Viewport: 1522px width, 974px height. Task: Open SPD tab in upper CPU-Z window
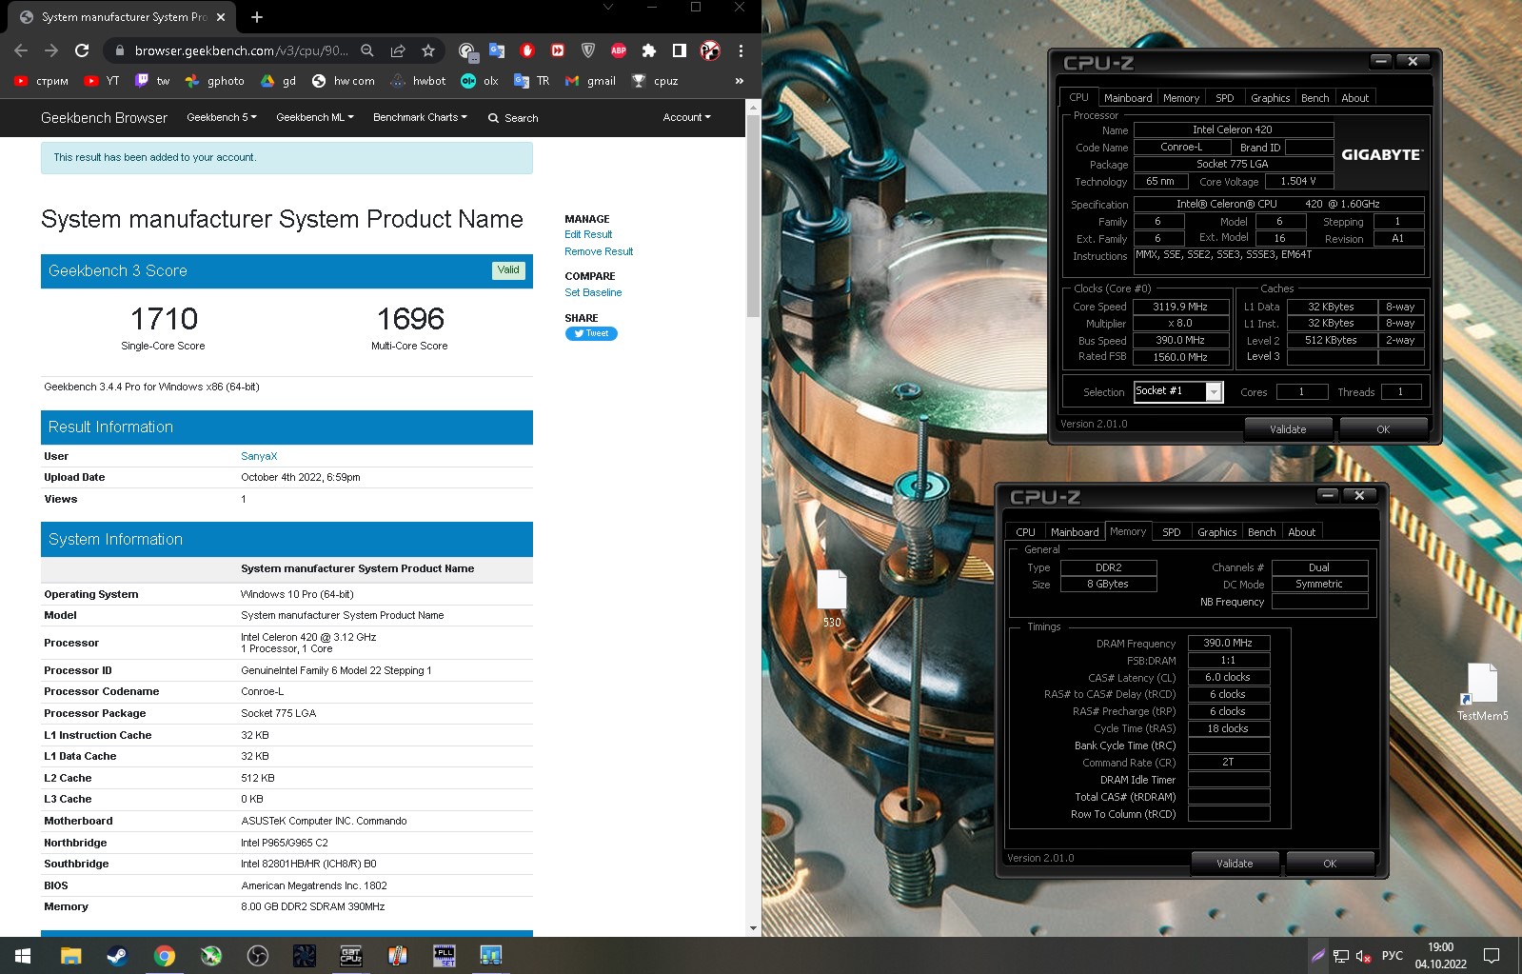[1225, 98]
